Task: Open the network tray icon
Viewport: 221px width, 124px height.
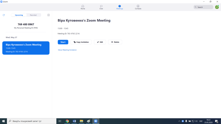Action: coord(193,121)
